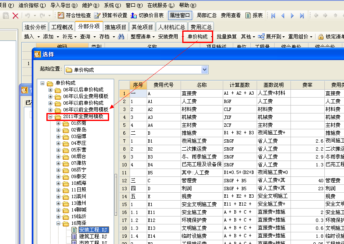Open 报表 reports
The image size is (344, 244).
[x=254, y=15]
